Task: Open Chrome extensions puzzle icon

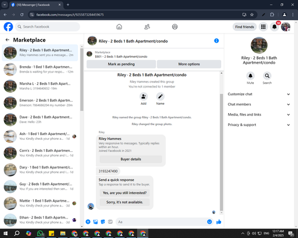Action: tap(272, 15)
